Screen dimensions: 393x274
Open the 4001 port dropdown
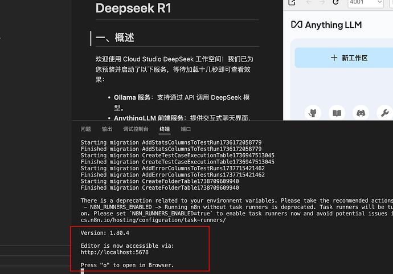[x=366, y=2]
